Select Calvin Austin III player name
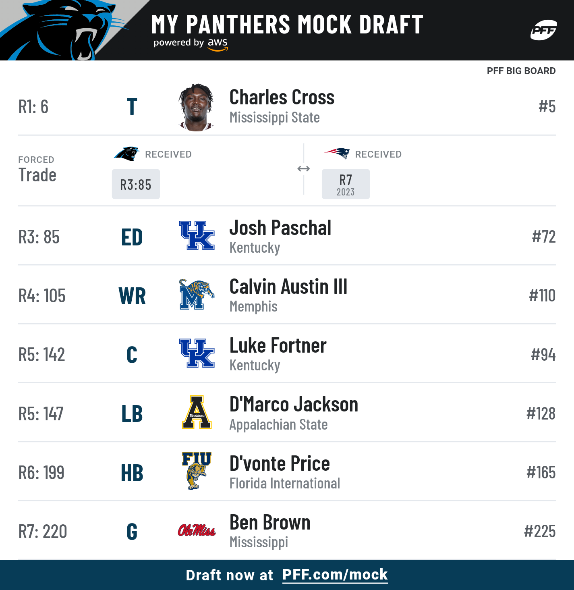The width and height of the screenshot is (574, 590). [288, 287]
